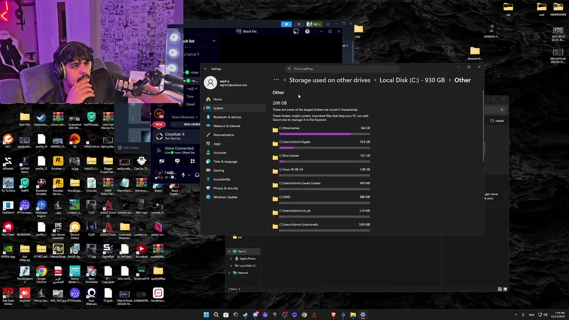This screenshot has height=320, width=569.
Task: Select the Soundpad desktop shortcut
Action: pyautogui.click(x=141, y=252)
